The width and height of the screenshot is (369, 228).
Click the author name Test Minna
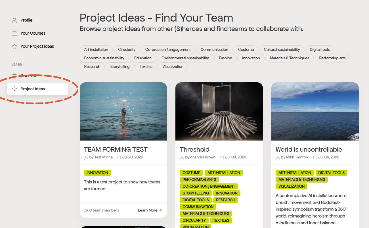coord(103,157)
